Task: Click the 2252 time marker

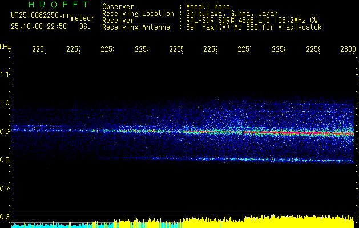Action: tap(73, 49)
